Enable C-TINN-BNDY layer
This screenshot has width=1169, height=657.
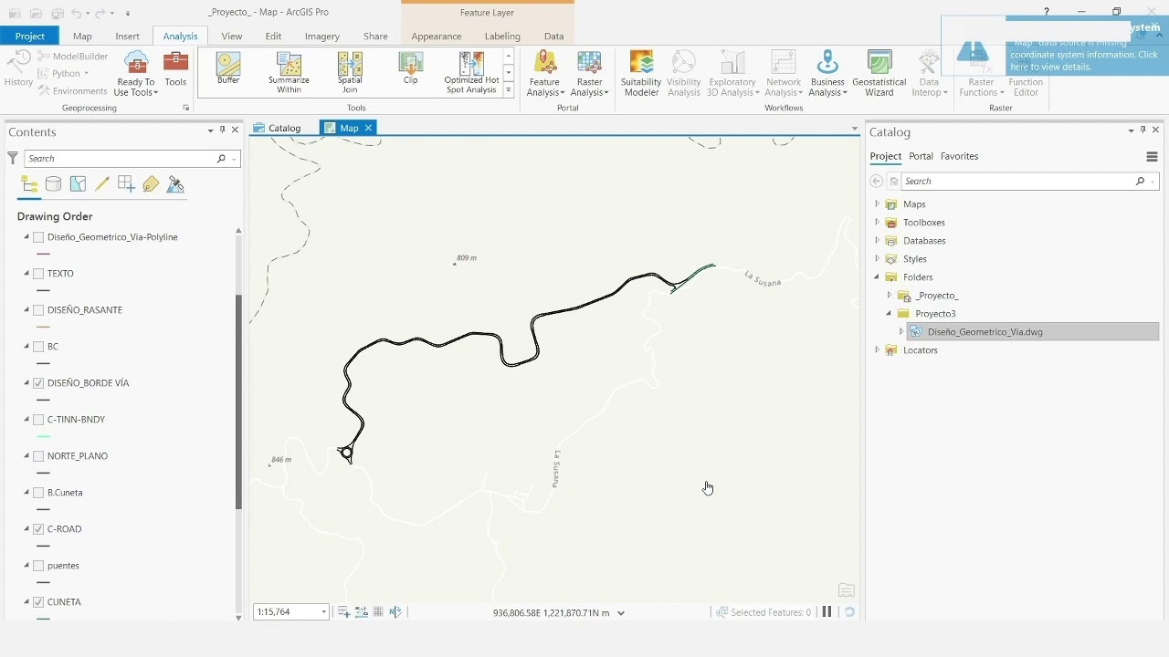point(38,420)
